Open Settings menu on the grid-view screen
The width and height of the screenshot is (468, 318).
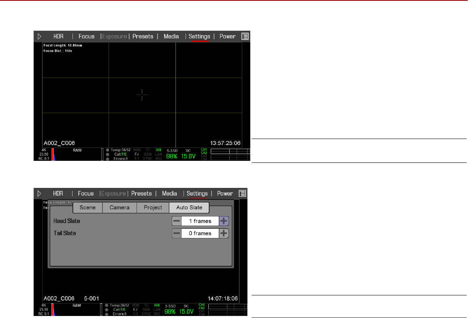(x=199, y=36)
